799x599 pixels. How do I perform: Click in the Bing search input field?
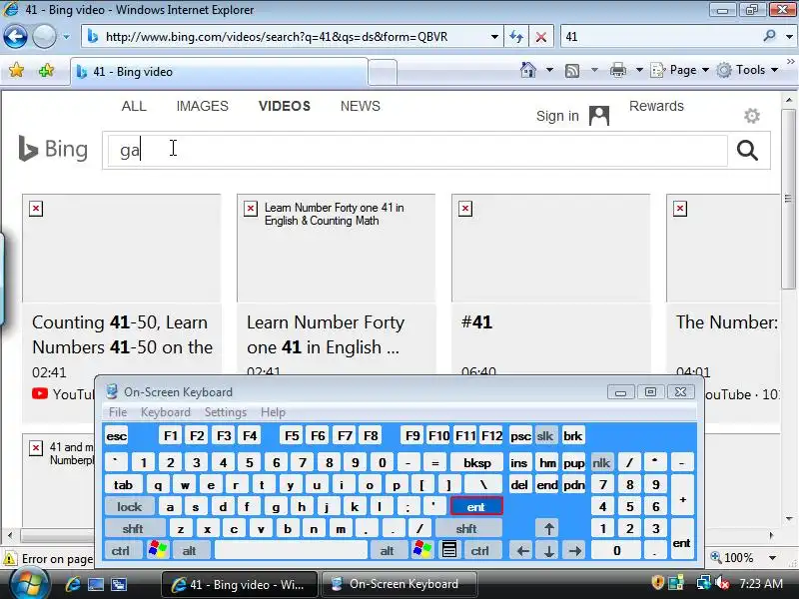point(417,151)
